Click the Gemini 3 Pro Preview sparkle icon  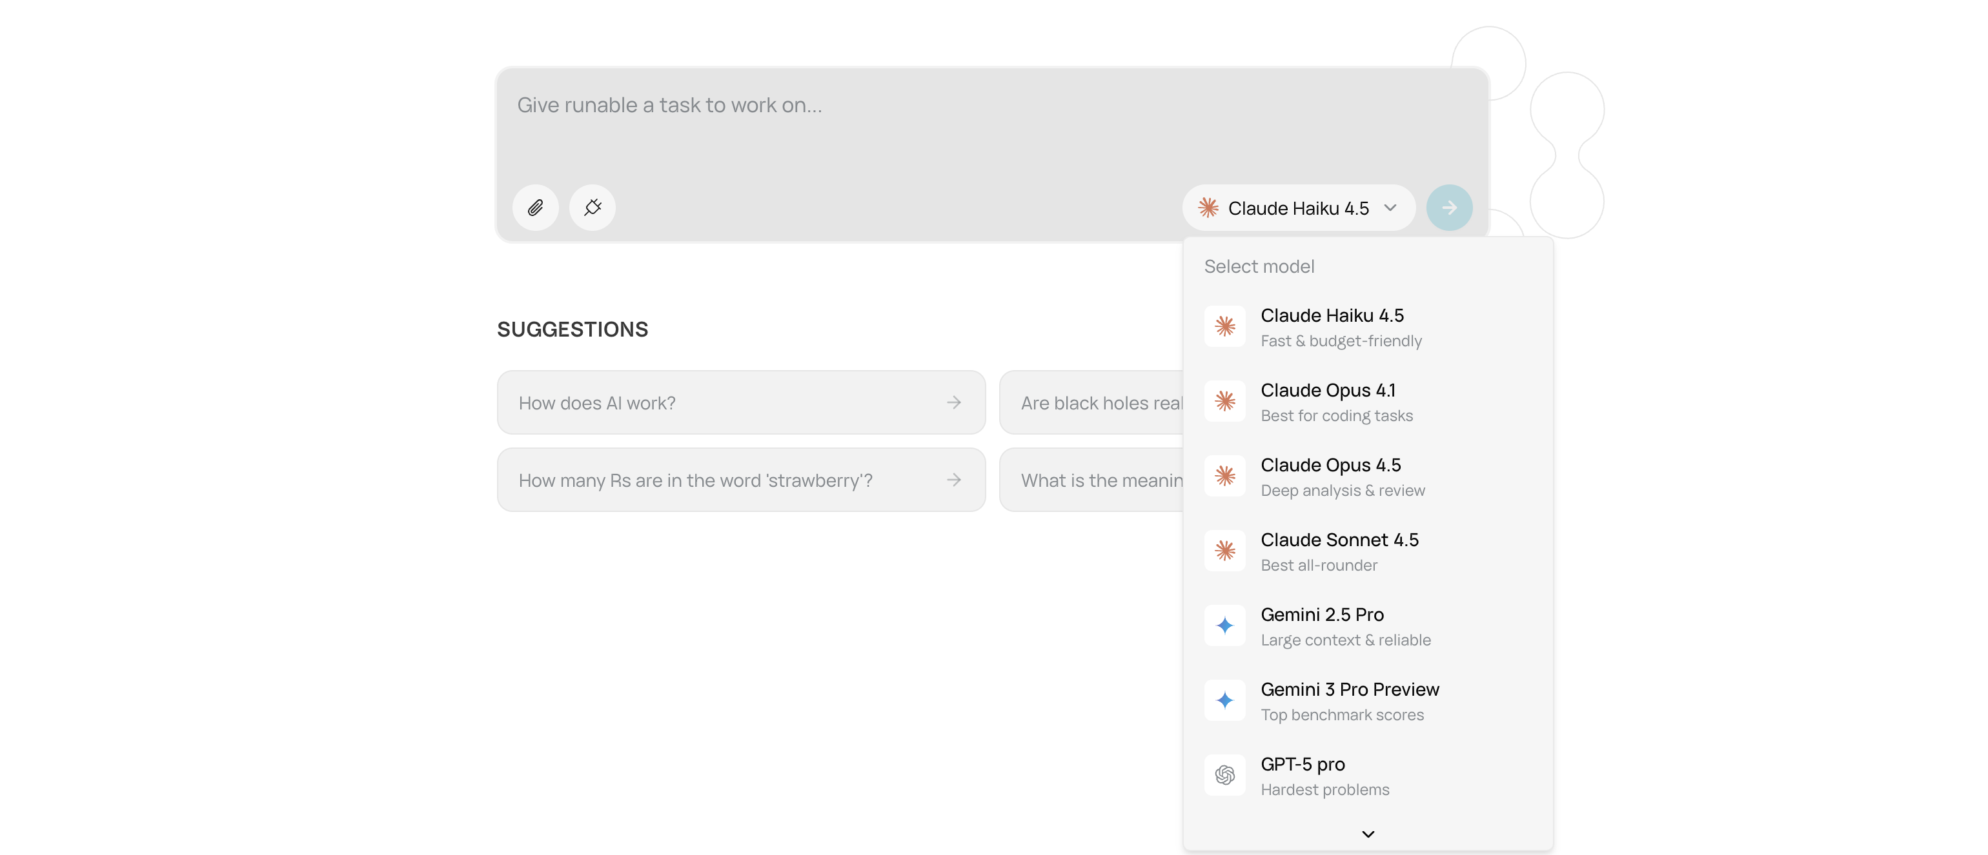[x=1225, y=700]
